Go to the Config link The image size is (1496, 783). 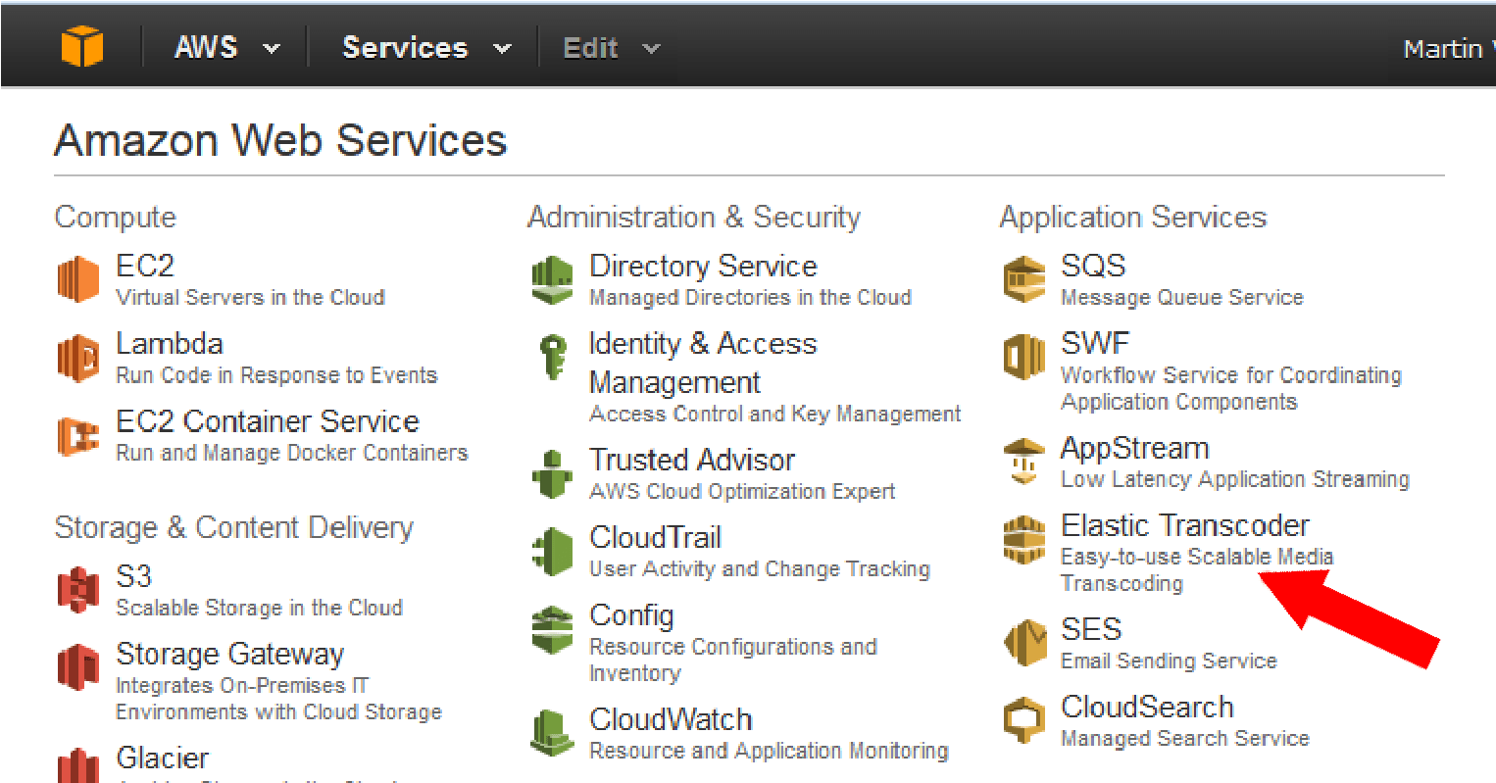tap(631, 615)
